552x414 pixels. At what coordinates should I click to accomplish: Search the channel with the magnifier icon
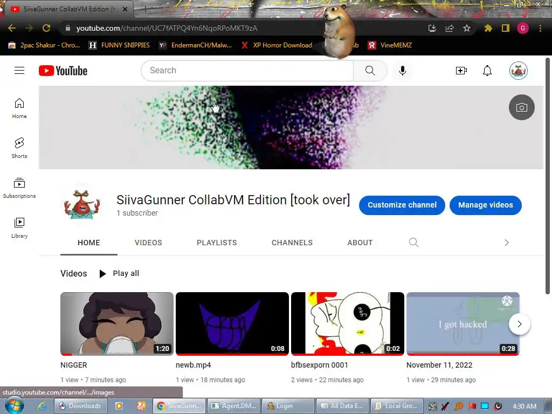(413, 243)
